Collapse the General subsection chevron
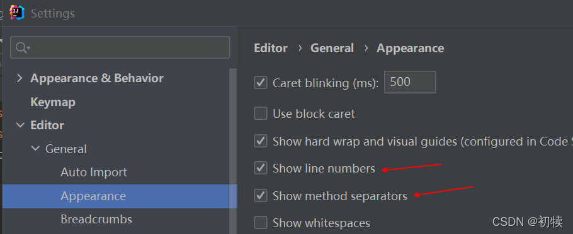 [35, 149]
